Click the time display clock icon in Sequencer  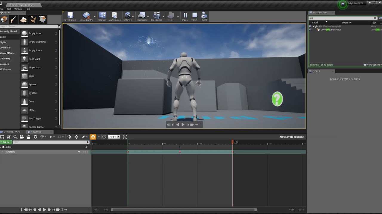point(104,137)
